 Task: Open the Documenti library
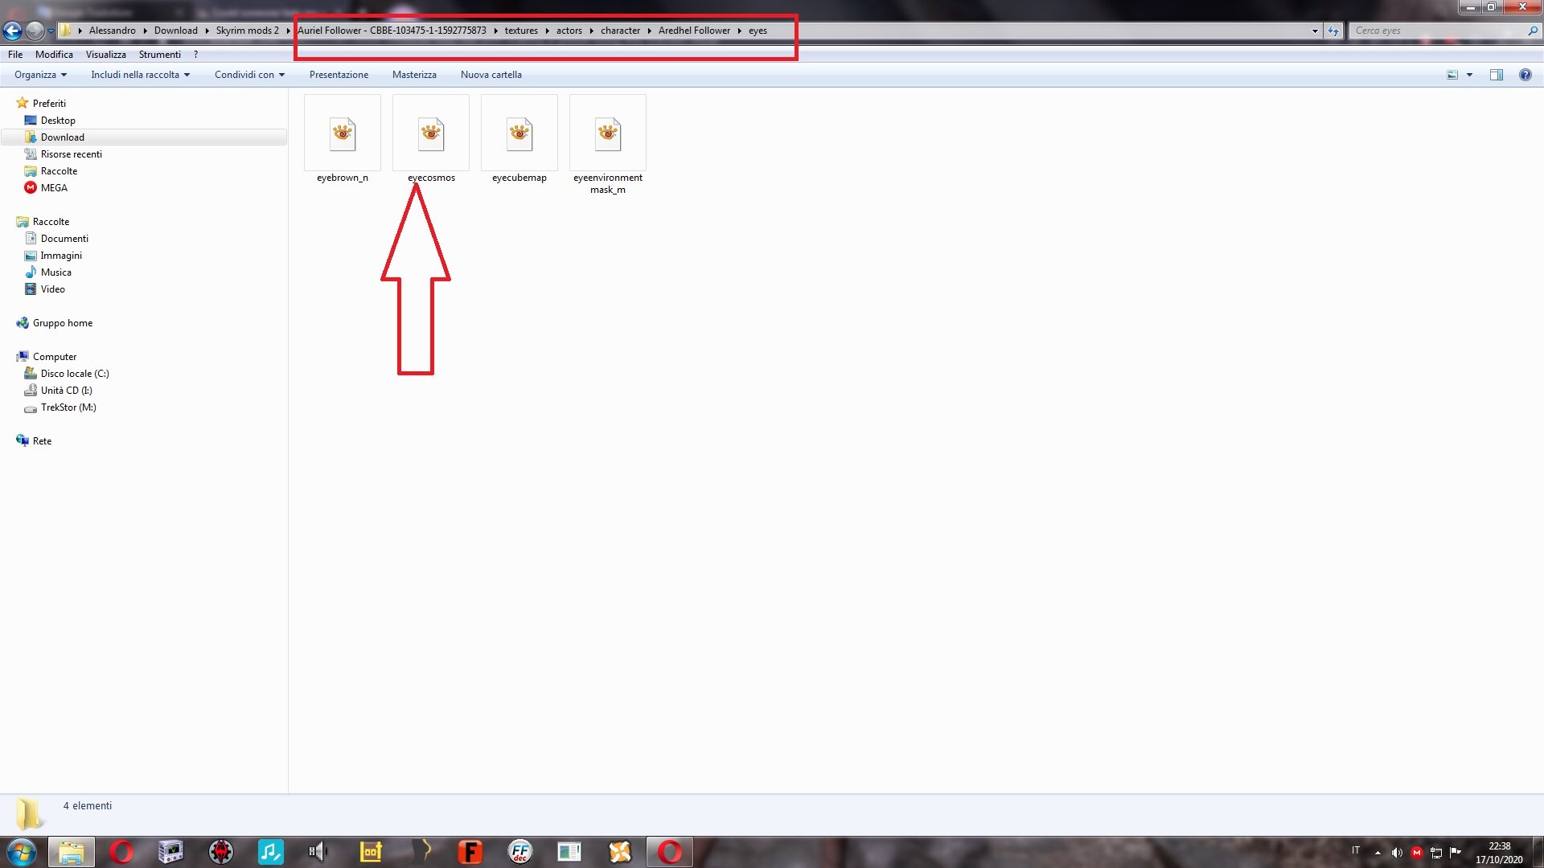(x=64, y=239)
